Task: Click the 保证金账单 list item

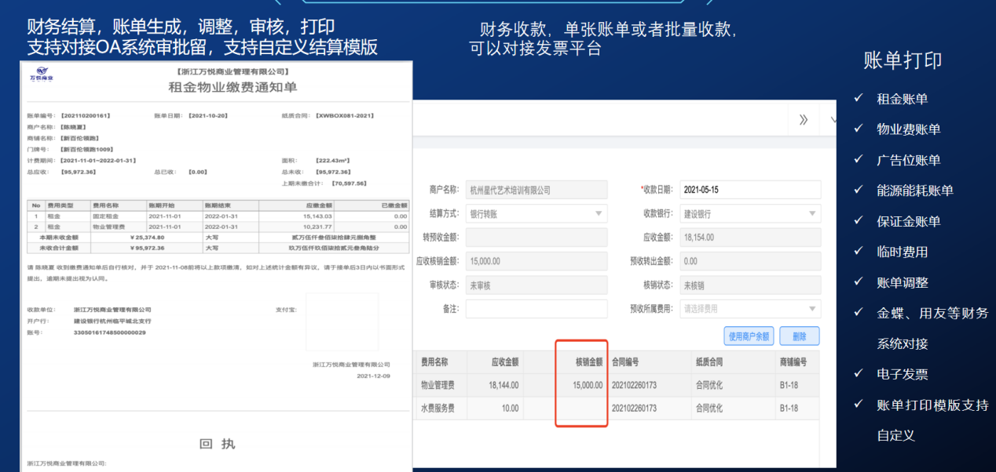Action: (909, 221)
